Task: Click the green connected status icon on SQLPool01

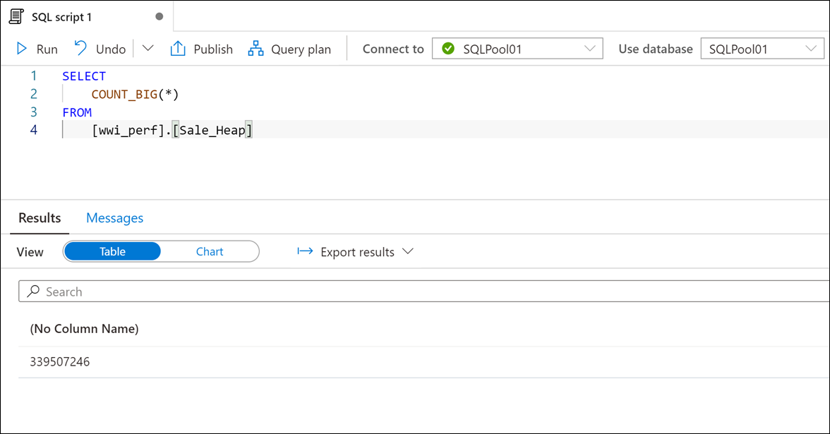Action: (x=450, y=48)
